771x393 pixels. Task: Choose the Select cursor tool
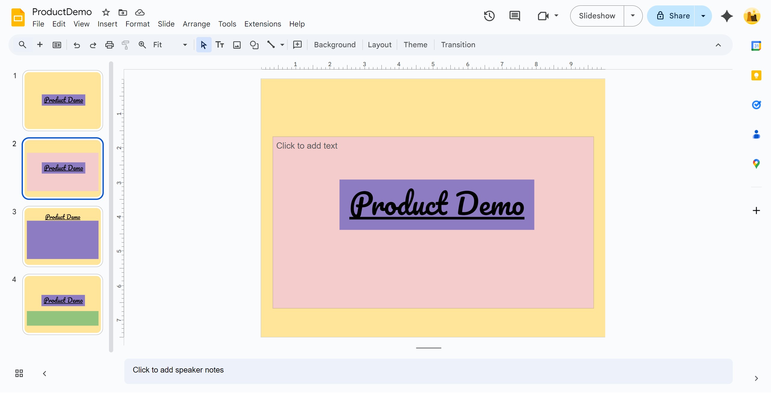204,45
